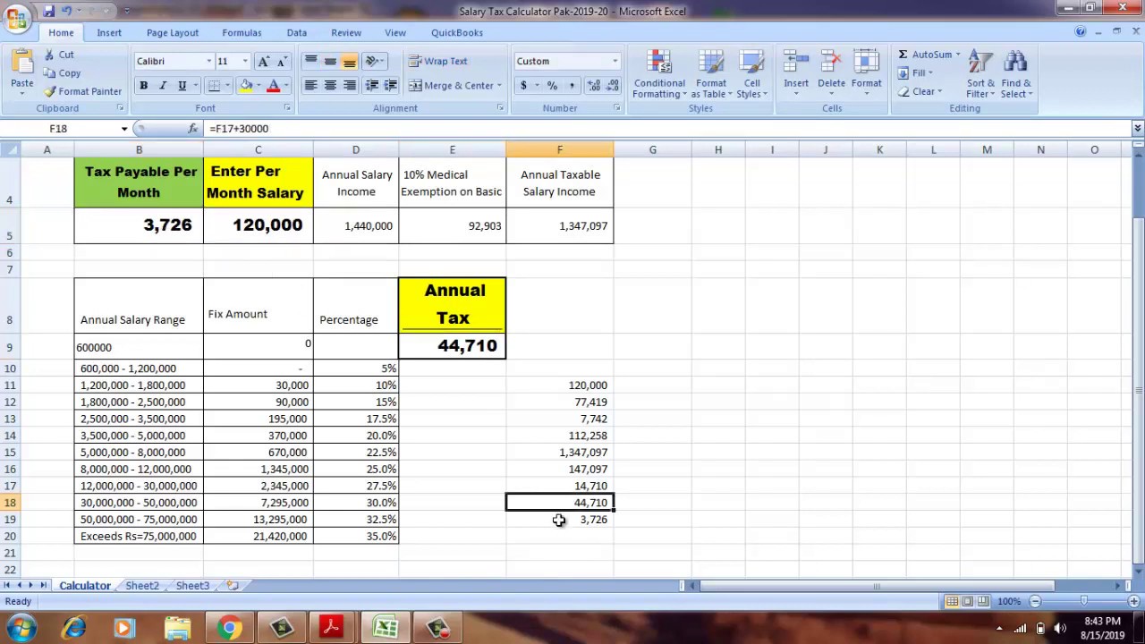Viewport: 1145px width, 644px height.
Task: Click Increase Decimal icon
Action: tap(592, 86)
